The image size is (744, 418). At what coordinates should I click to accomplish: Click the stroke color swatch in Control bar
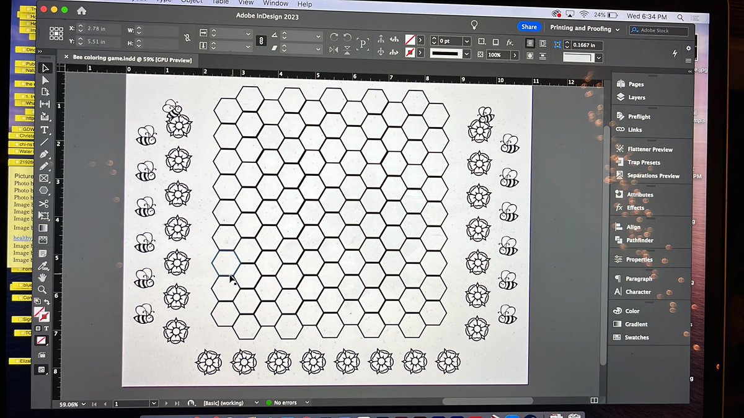(410, 53)
